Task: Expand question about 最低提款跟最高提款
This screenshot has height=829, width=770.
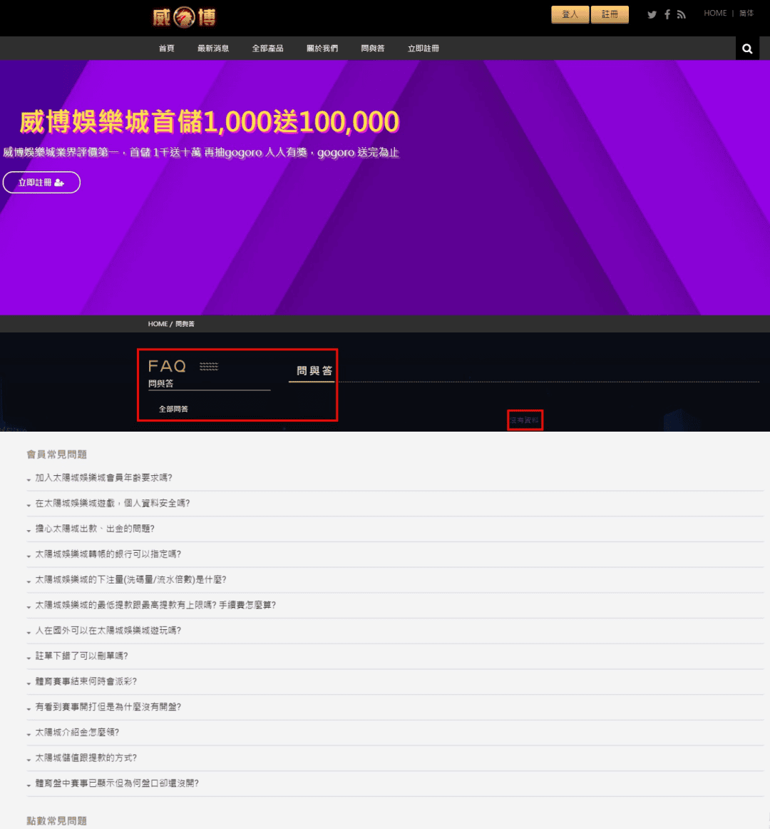Action: (155, 605)
